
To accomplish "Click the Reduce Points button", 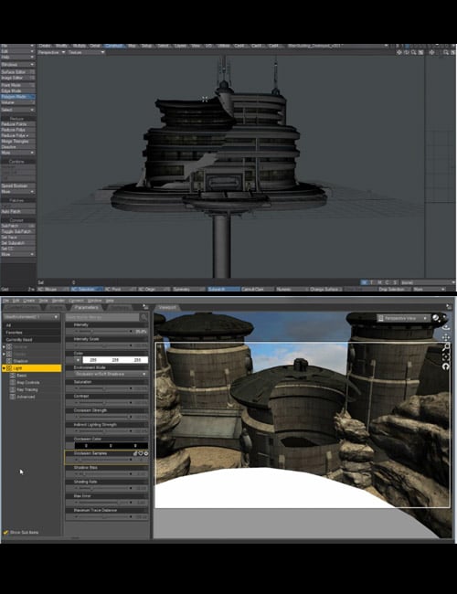I will [17, 124].
